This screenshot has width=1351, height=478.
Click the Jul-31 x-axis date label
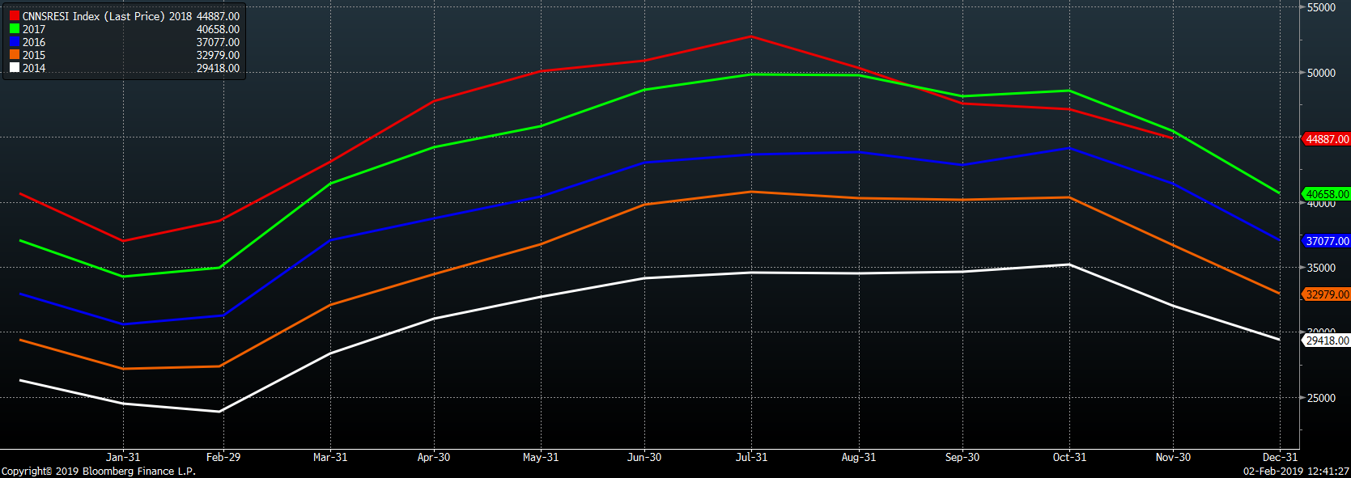pyautogui.click(x=751, y=457)
